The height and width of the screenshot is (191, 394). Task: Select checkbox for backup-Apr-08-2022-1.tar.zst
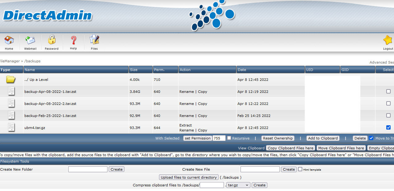[x=388, y=91]
